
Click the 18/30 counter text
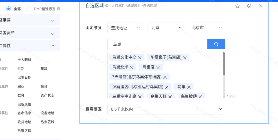tap(231, 96)
